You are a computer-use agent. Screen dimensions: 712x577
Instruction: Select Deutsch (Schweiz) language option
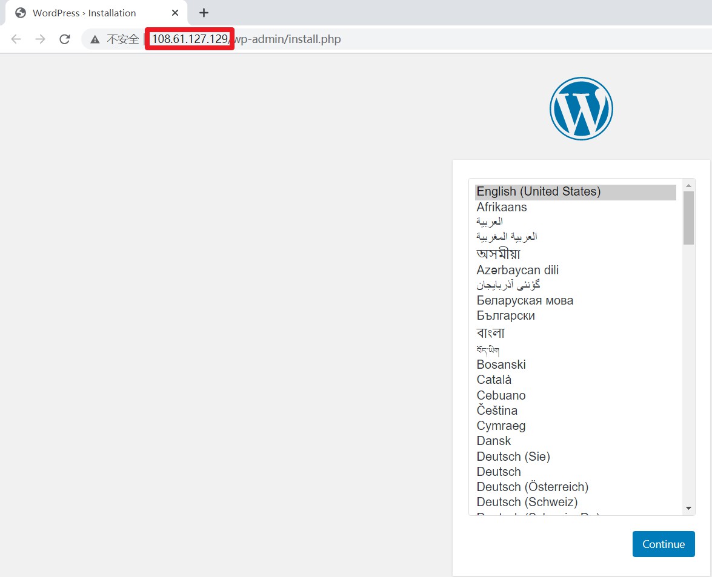[575, 502]
